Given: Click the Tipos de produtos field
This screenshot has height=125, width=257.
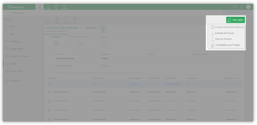Looking at the screenshot, I should click(x=213, y=58).
